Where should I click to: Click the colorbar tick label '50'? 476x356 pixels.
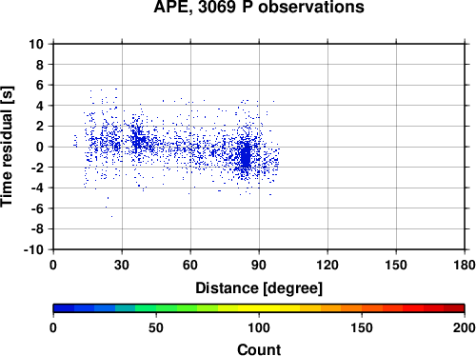tap(156, 327)
